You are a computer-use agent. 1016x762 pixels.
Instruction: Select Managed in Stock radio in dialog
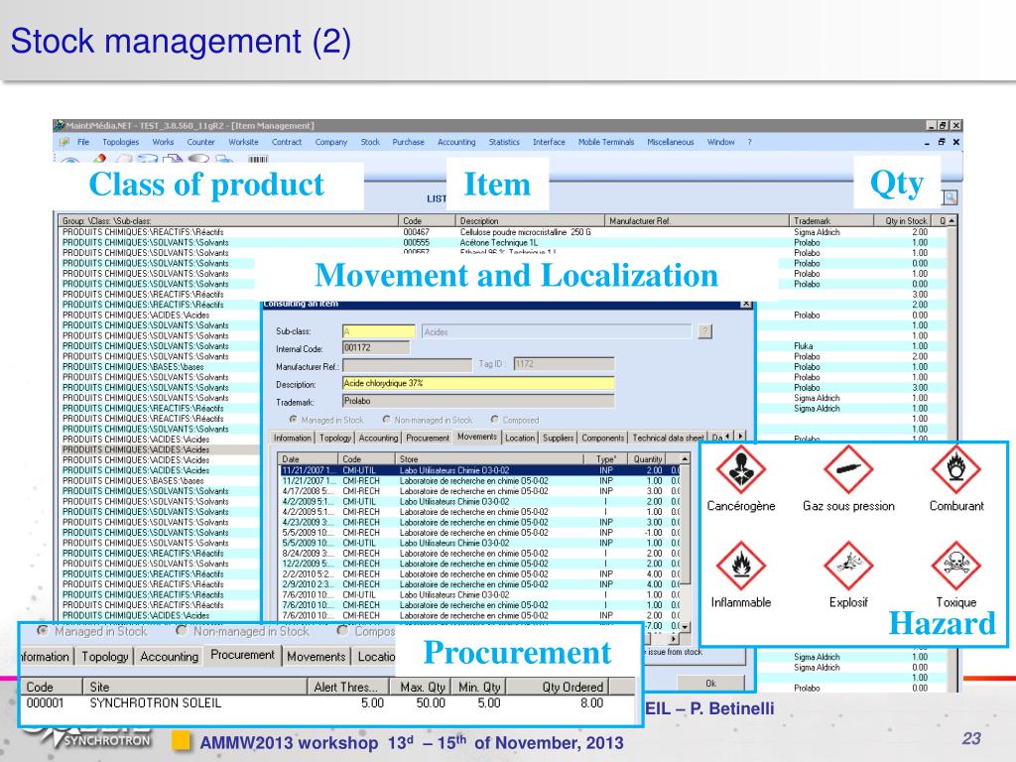[293, 420]
